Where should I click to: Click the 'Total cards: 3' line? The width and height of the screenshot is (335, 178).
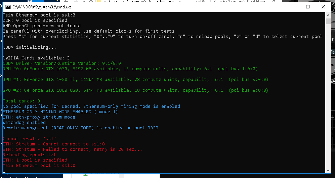point(22,101)
